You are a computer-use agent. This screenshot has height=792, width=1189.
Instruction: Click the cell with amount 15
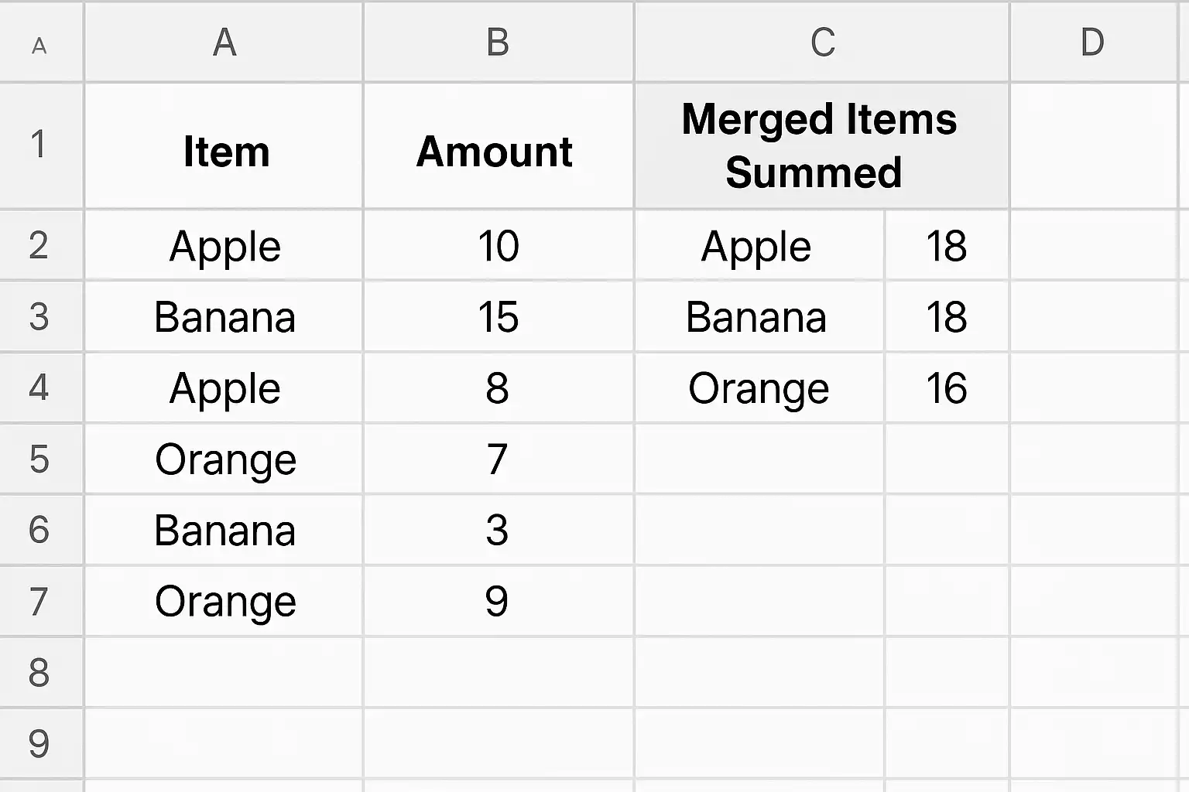[x=498, y=317]
